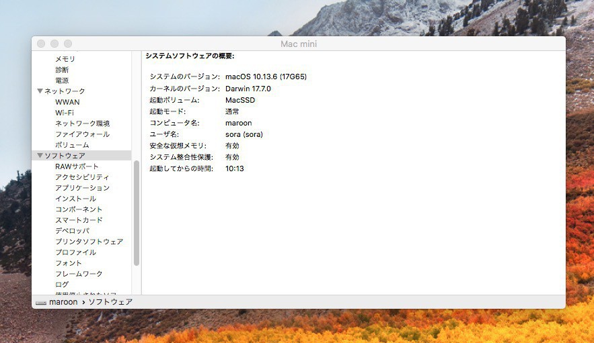Click the ユーザ名 label

(164, 134)
